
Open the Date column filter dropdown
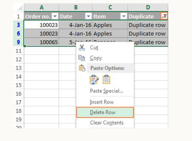88,16
